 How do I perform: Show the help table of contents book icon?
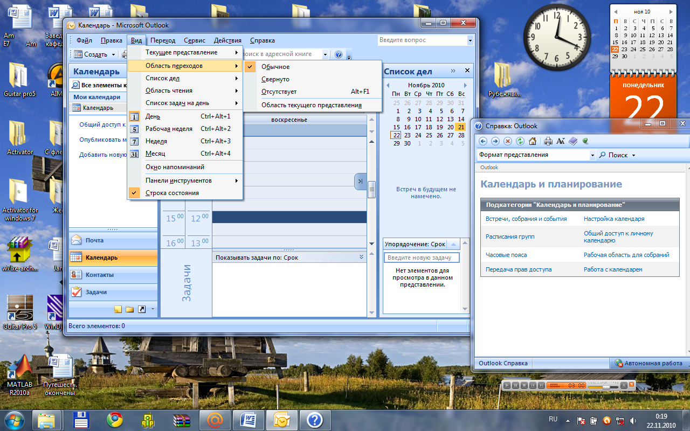point(573,141)
